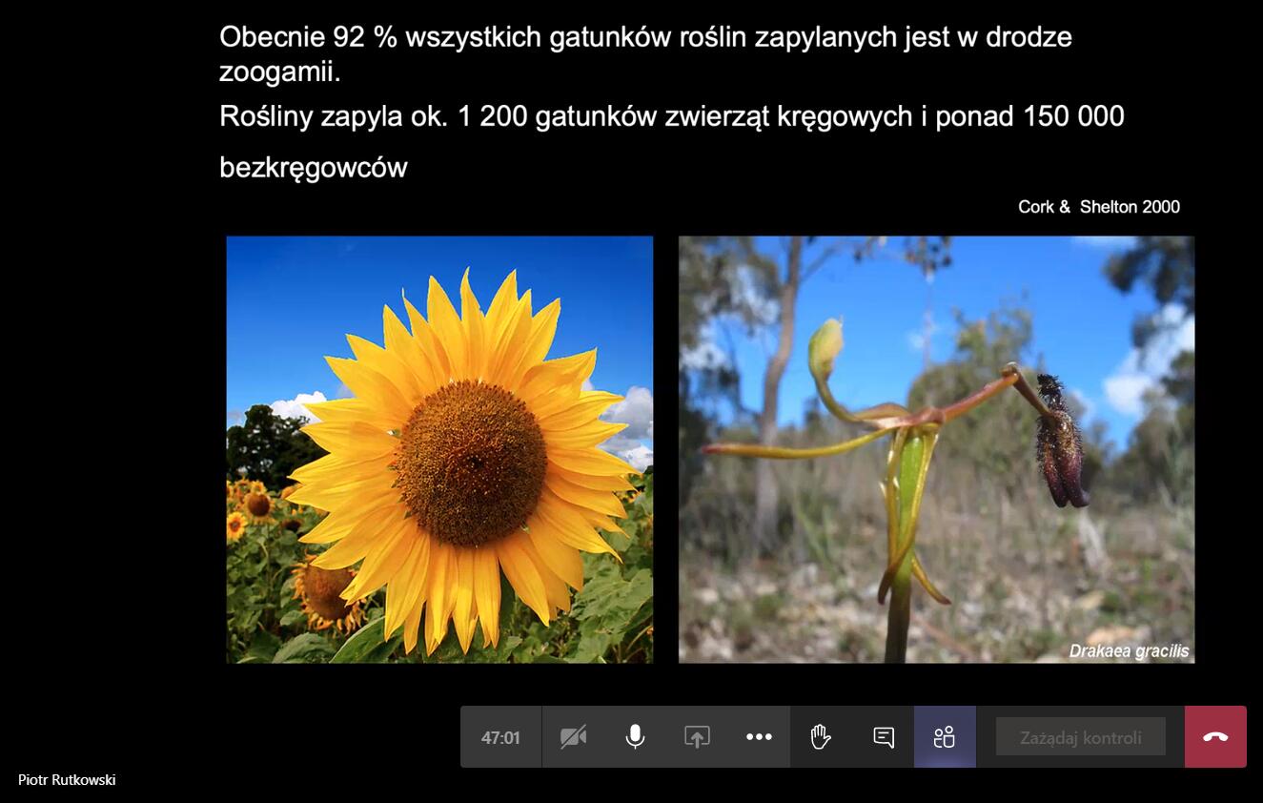
Task: Open the share screen tray
Action: [x=697, y=737]
